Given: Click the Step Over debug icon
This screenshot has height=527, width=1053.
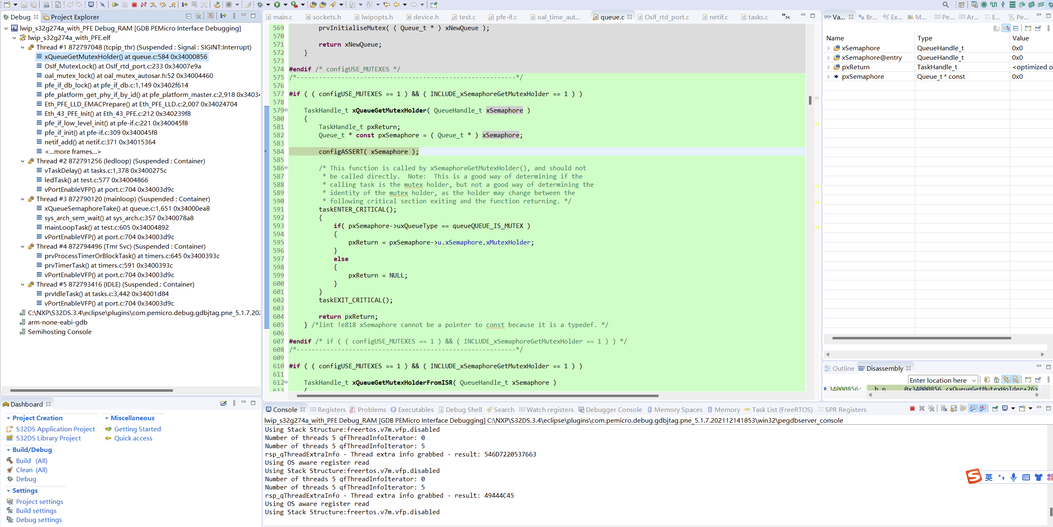Looking at the screenshot, I should point(163,5).
